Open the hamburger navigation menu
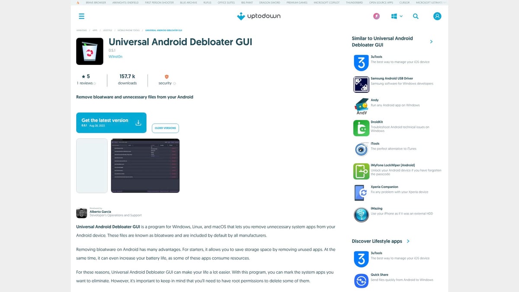The width and height of the screenshot is (519, 292). (x=81, y=16)
